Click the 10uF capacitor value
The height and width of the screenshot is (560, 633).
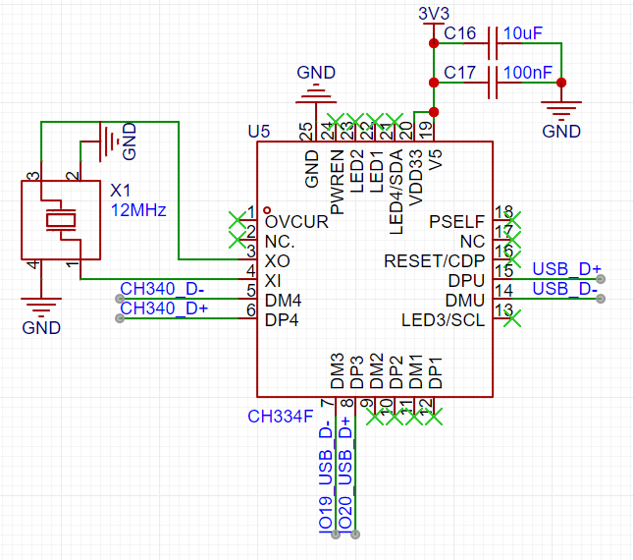[x=523, y=33]
